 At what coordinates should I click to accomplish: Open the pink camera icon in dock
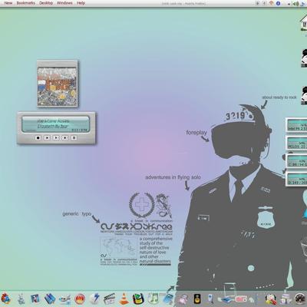tap(241, 299)
